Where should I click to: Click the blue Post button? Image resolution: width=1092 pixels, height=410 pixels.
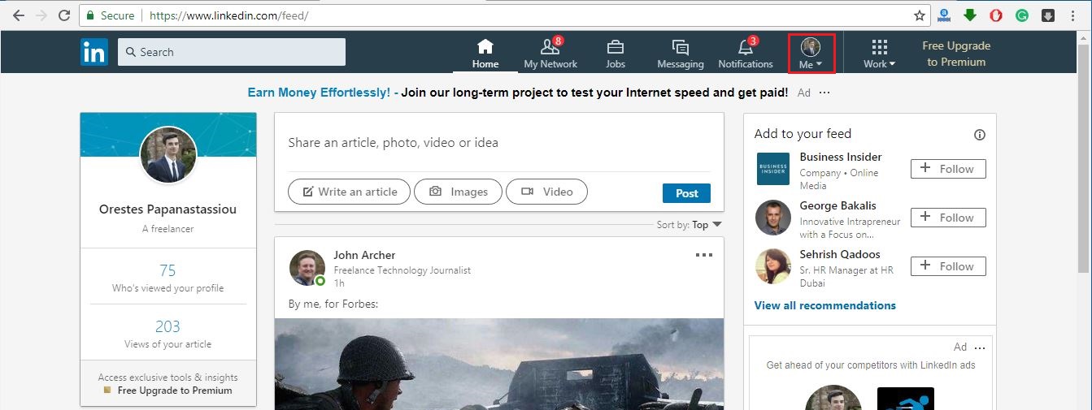click(x=686, y=193)
